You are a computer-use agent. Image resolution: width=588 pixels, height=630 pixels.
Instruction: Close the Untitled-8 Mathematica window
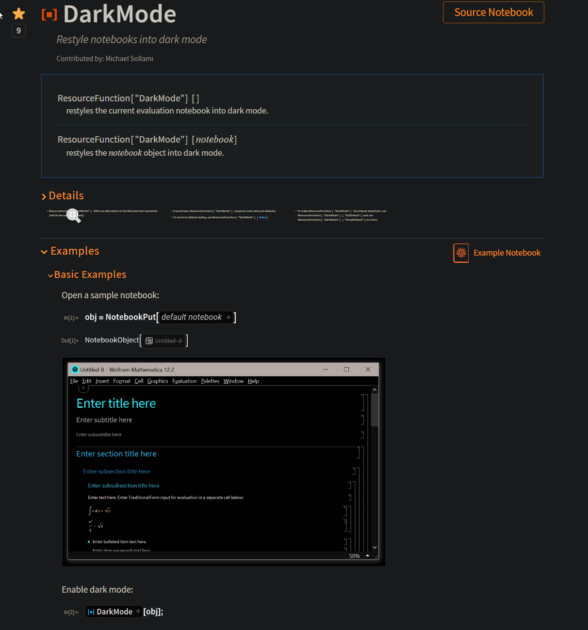pyautogui.click(x=368, y=370)
